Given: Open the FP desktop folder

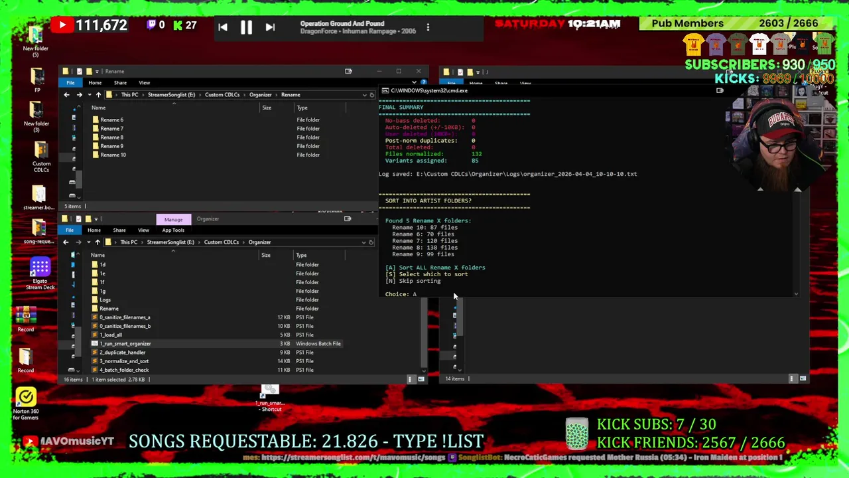Looking at the screenshot, I should click(37, 81).
